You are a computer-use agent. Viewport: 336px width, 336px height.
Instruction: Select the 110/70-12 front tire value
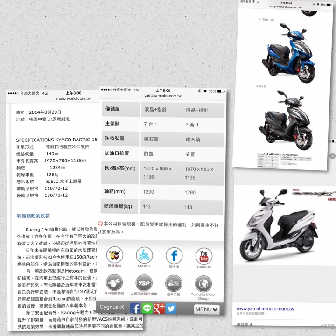[56, 189]
